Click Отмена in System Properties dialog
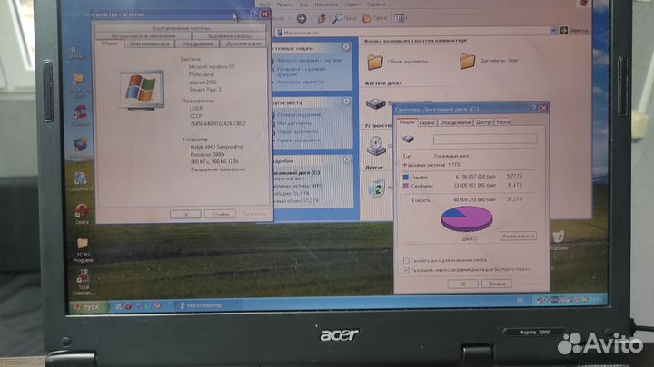 pyautogui.click(x=220, y=214)
